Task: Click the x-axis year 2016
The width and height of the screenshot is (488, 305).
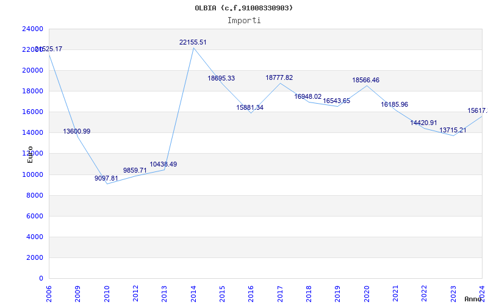Action: pyautogui.click(x=251, y=293)
